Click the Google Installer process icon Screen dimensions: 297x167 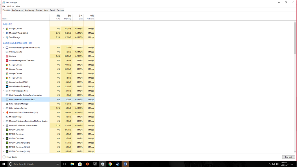point(7,82)
